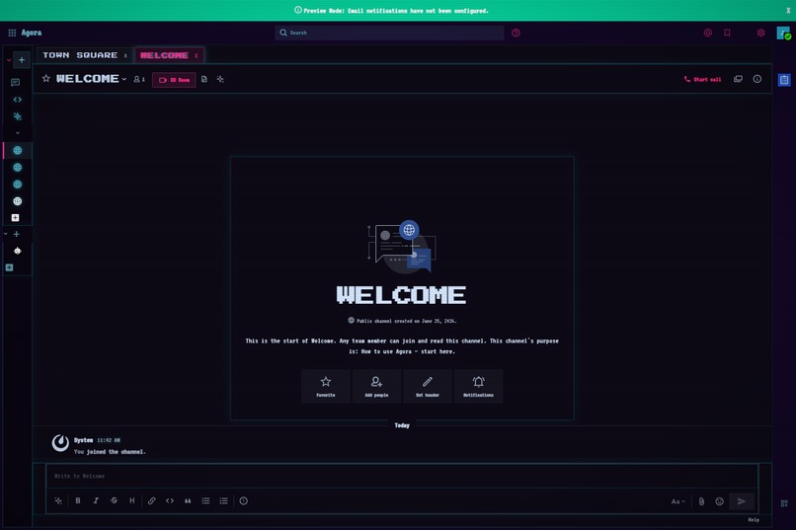Click the Set header card button
Image resolution: width=796 pixels, height=530 pixels.
428,387
